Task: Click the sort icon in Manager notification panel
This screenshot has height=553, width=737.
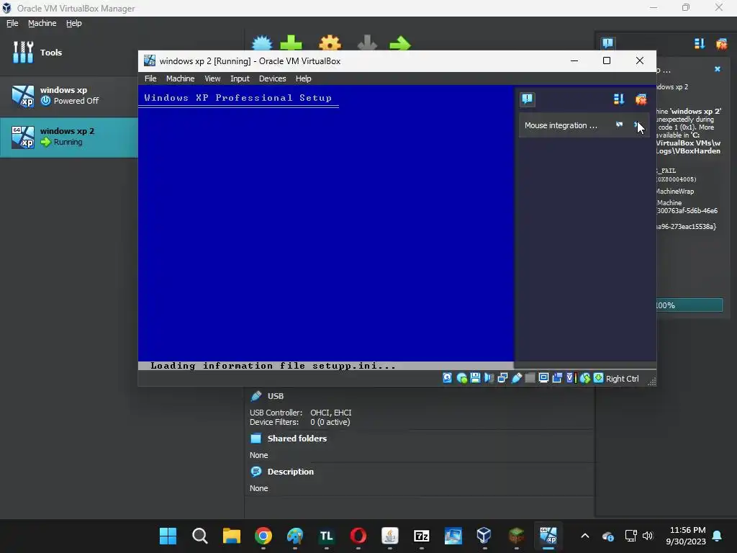Action: pos(700,44)
